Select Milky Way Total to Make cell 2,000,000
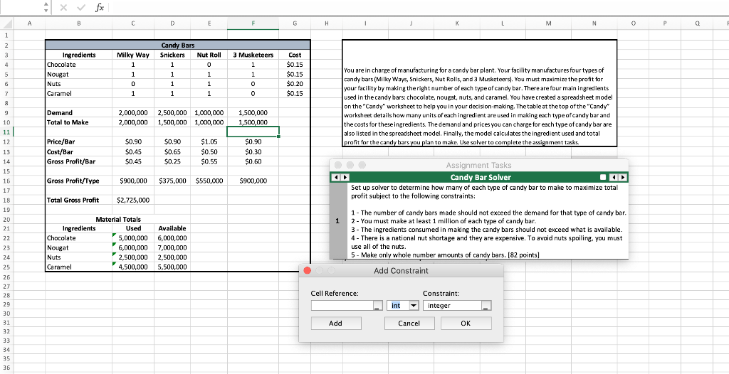 [x=133, y=122]
